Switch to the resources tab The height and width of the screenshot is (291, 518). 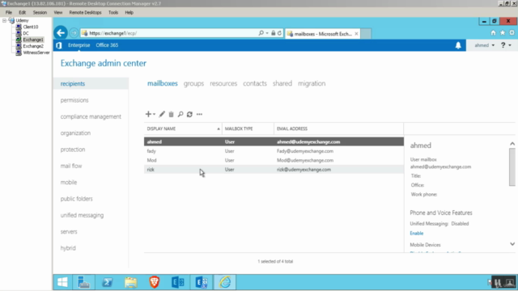(223, 83)
